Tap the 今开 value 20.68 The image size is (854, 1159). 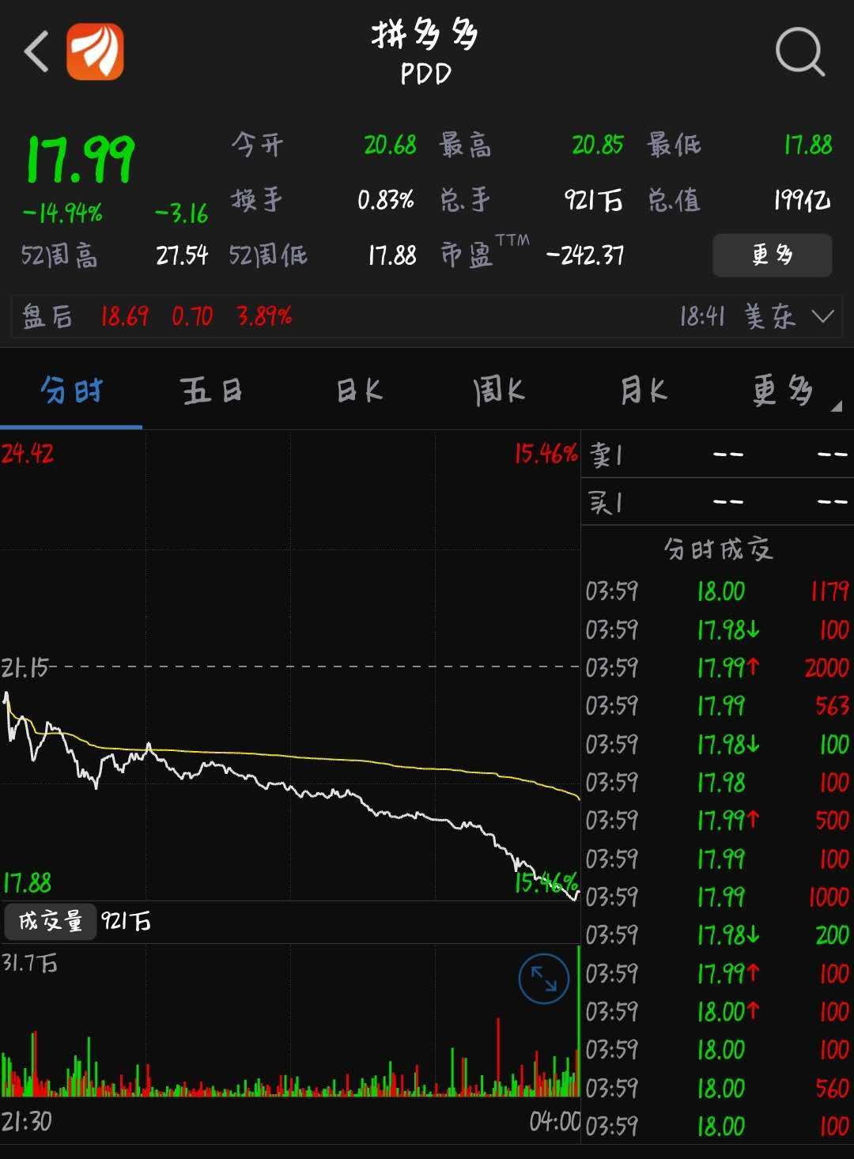coord(390,145)
